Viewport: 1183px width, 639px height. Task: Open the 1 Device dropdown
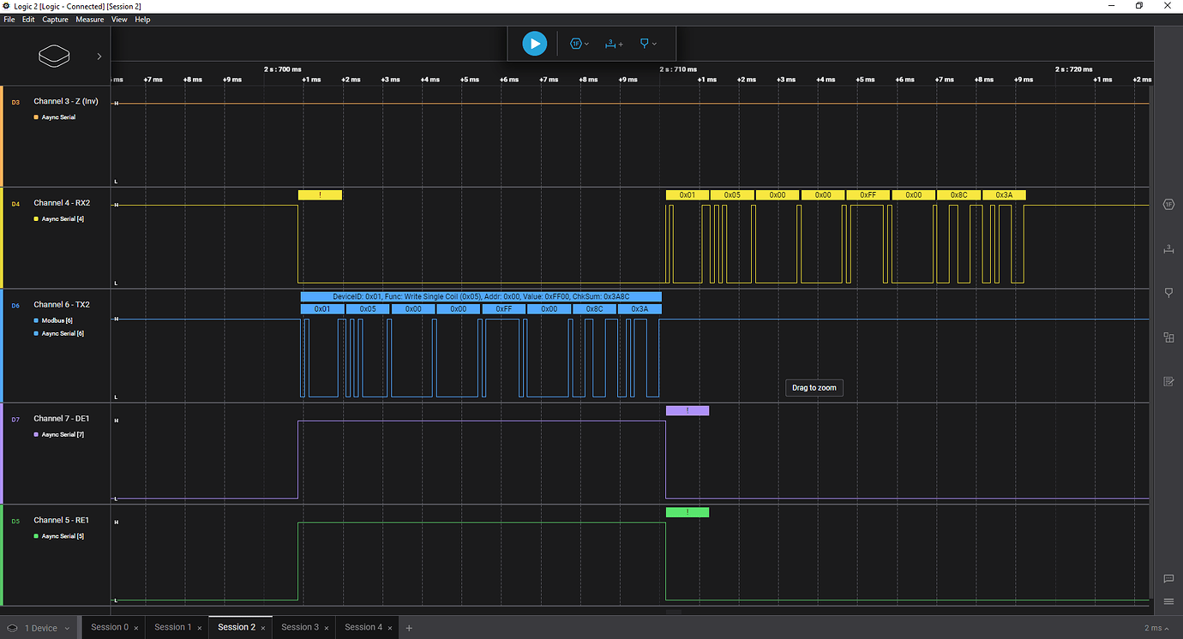[x=39, y=628]
